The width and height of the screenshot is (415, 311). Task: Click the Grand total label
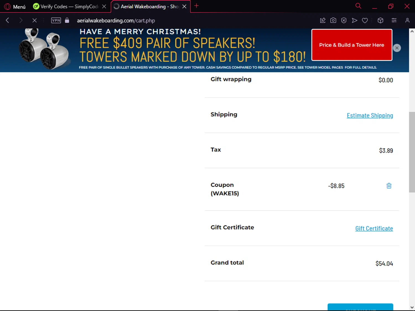[x=227, y=263]
